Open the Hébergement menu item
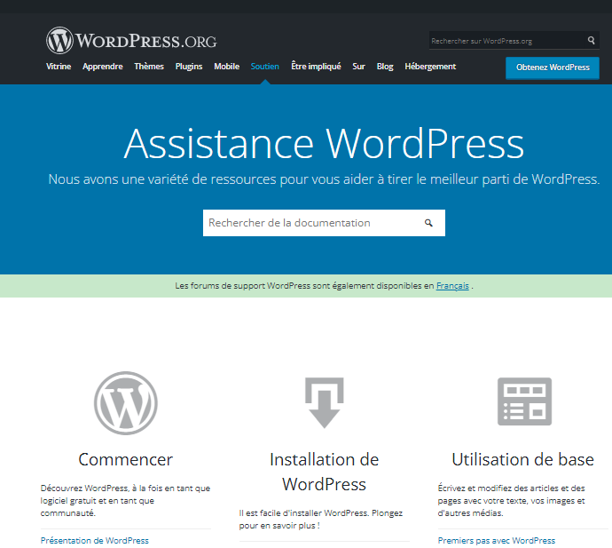 430,67
